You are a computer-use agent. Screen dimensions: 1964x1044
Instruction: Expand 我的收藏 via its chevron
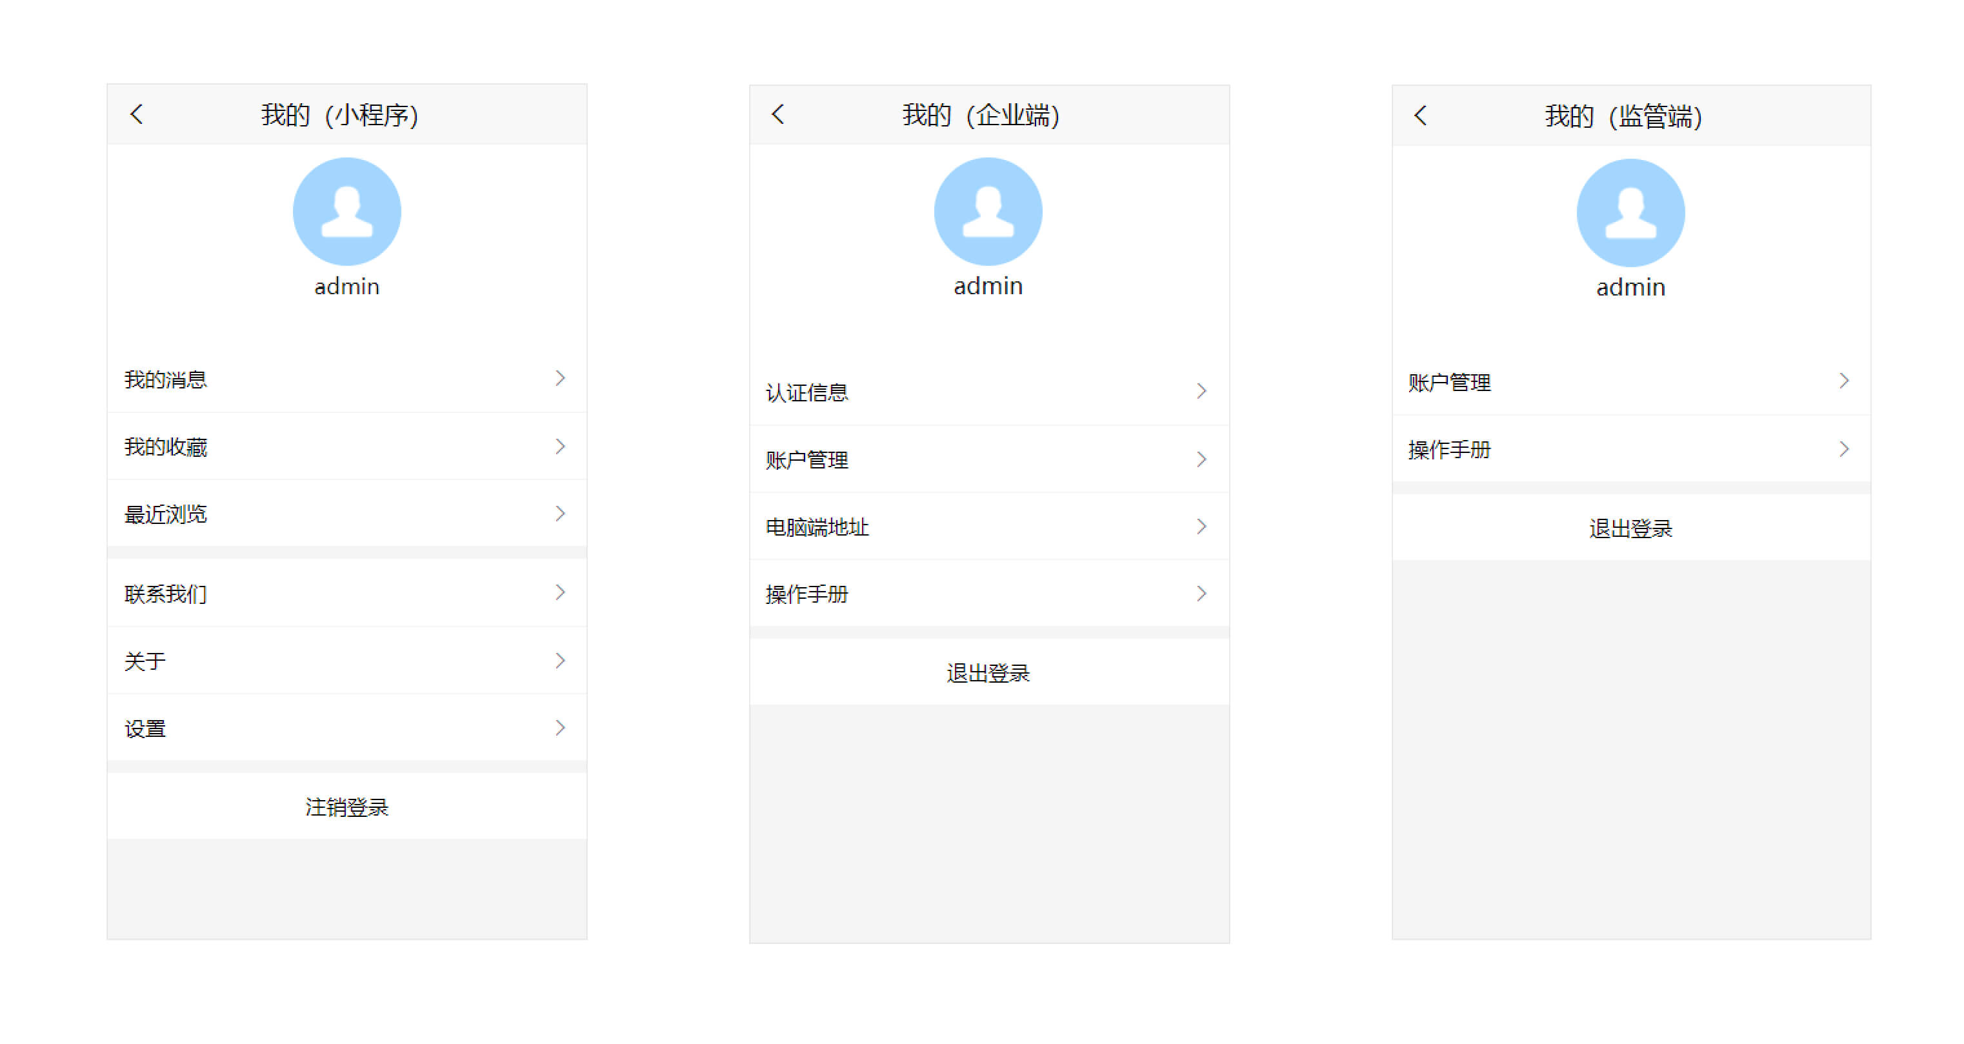[561, 446]
